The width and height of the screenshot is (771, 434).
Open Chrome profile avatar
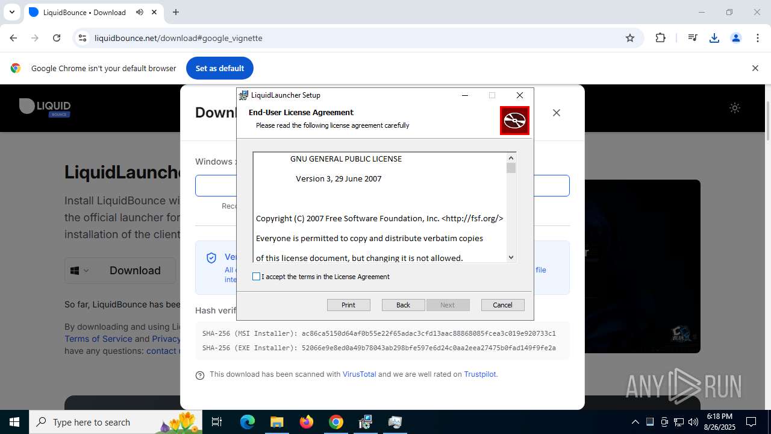736,38
